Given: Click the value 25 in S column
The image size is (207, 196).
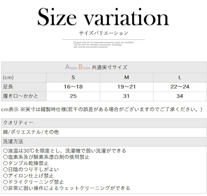Looking at the screenshot, I should point(73,96).
